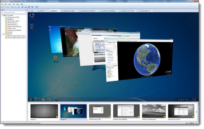Click the volume icon in guest tray

click(184, 100)
